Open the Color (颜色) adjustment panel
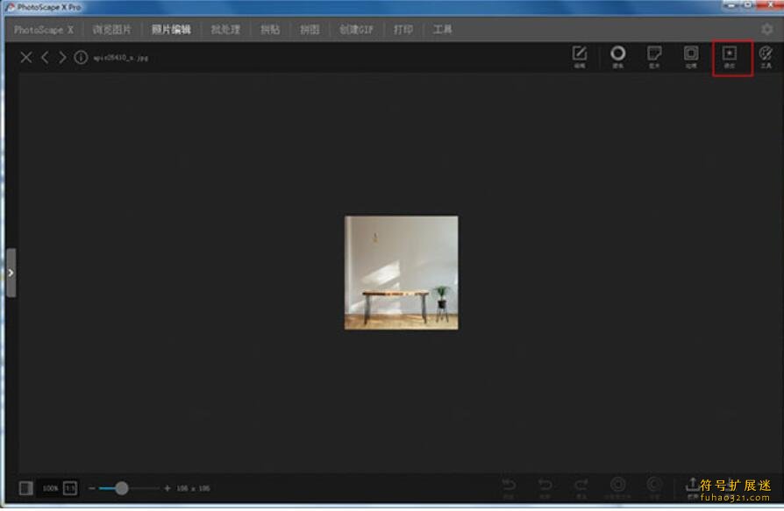 pos(617,56)
